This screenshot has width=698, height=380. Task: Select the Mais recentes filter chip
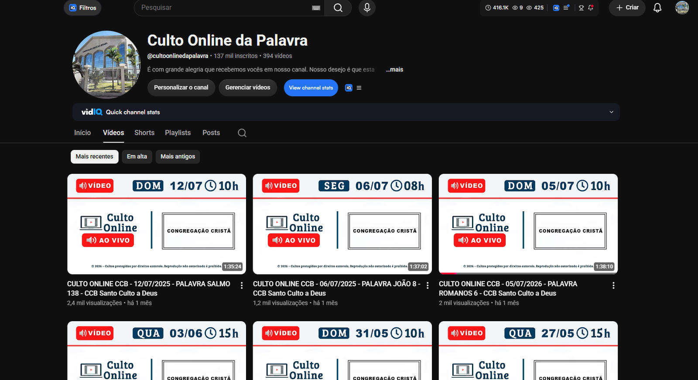coord(94,156)
